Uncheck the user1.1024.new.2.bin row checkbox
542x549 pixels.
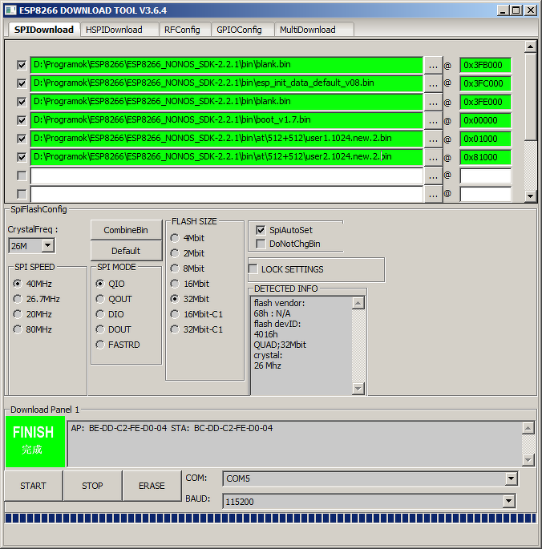(x=22, y=139)
